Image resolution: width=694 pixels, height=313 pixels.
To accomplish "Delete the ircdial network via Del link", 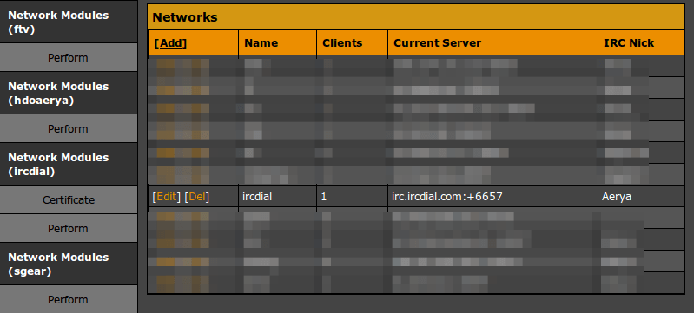I will 197,197.
